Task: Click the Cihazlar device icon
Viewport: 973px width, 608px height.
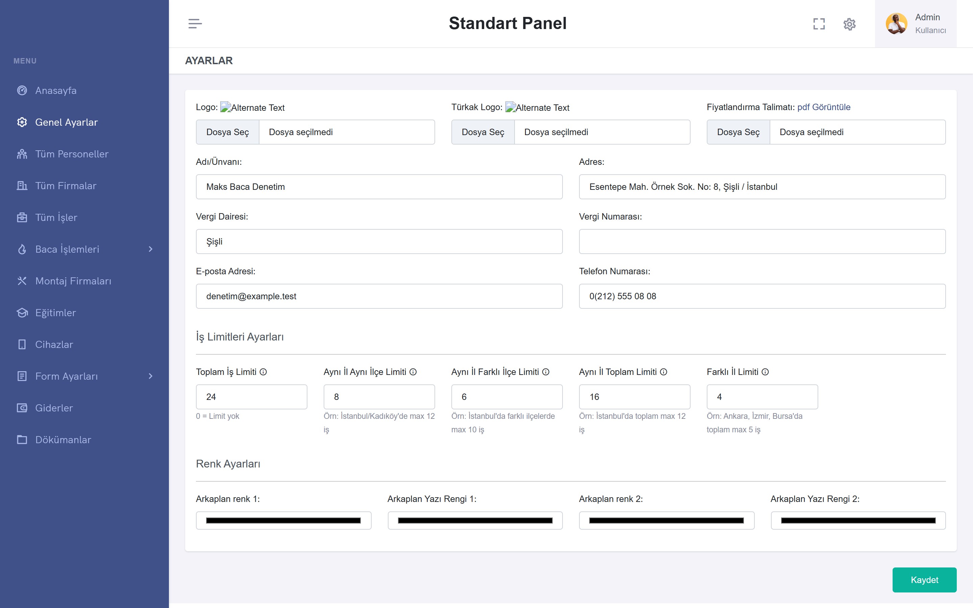Action: point(22,344)
